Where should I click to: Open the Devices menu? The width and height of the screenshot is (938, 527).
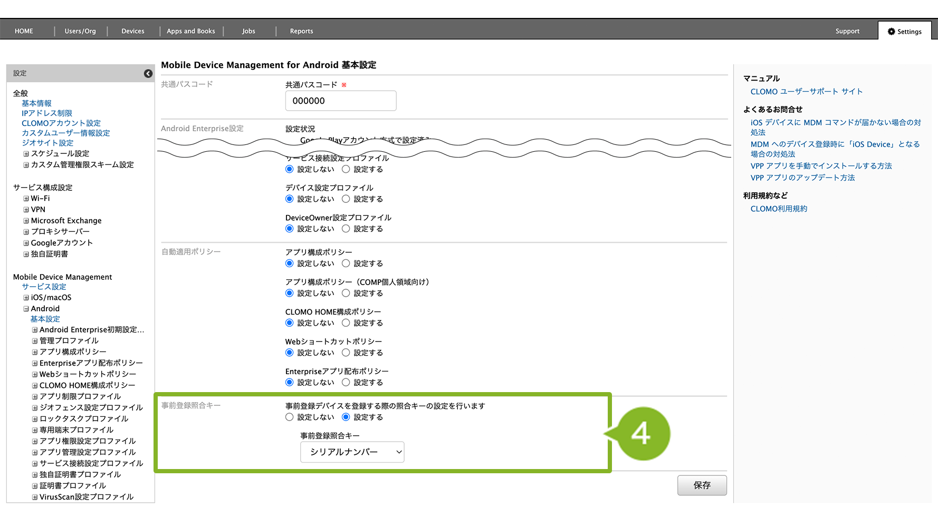pyautogui.click(x=133, y=32)
